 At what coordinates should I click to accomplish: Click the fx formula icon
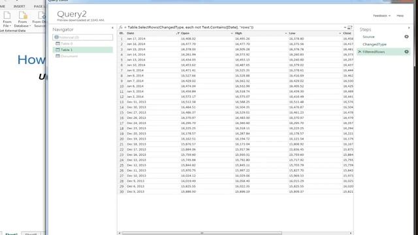(x=121, y=27)
